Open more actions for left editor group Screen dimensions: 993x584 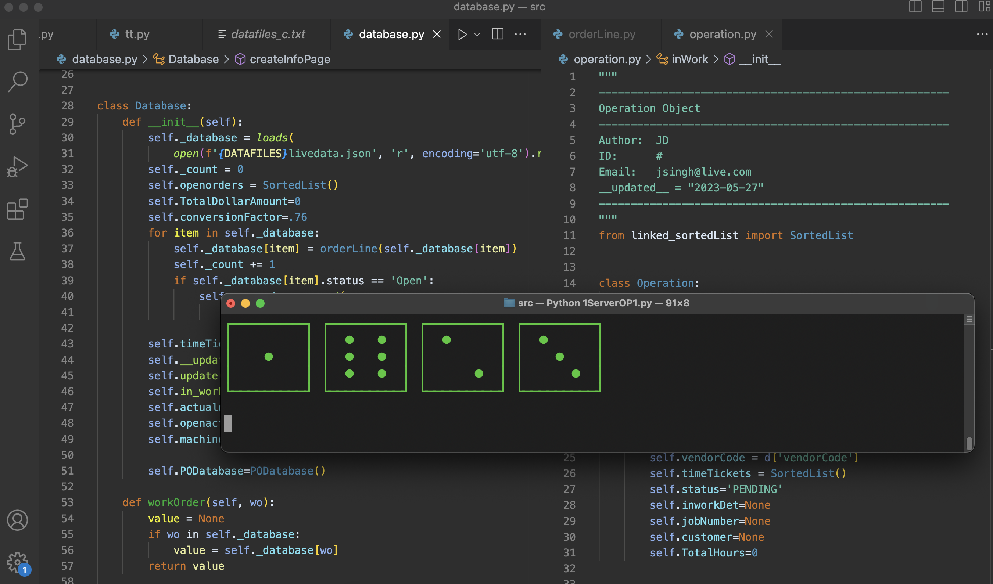(520, 34)
